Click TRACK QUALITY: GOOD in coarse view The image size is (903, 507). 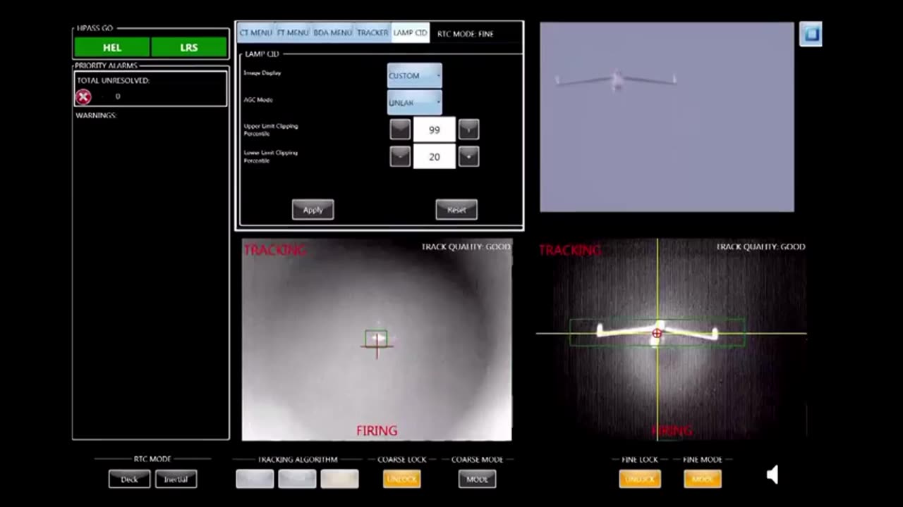click(466, 246)
